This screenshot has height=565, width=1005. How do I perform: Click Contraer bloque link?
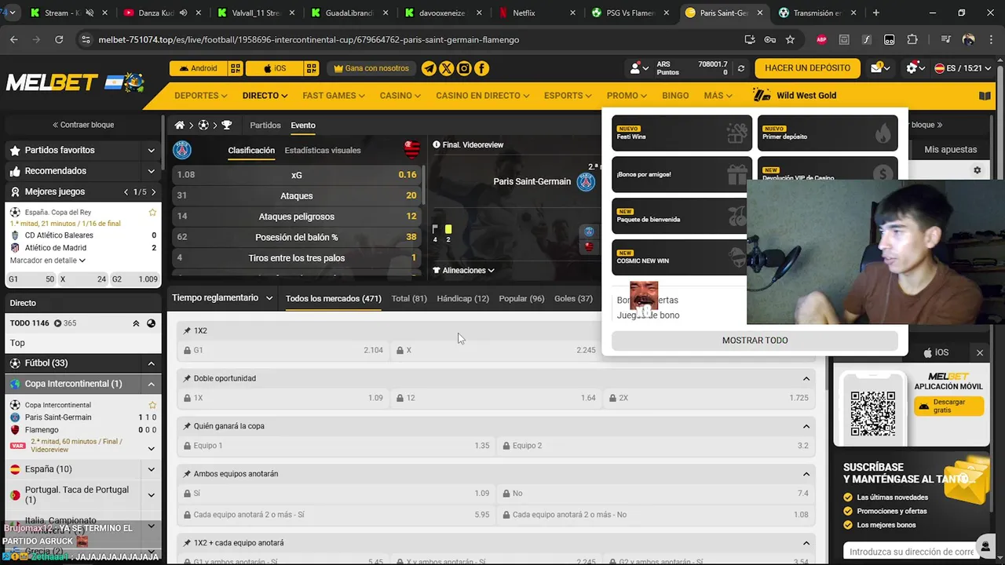click(x=83, y=125)
